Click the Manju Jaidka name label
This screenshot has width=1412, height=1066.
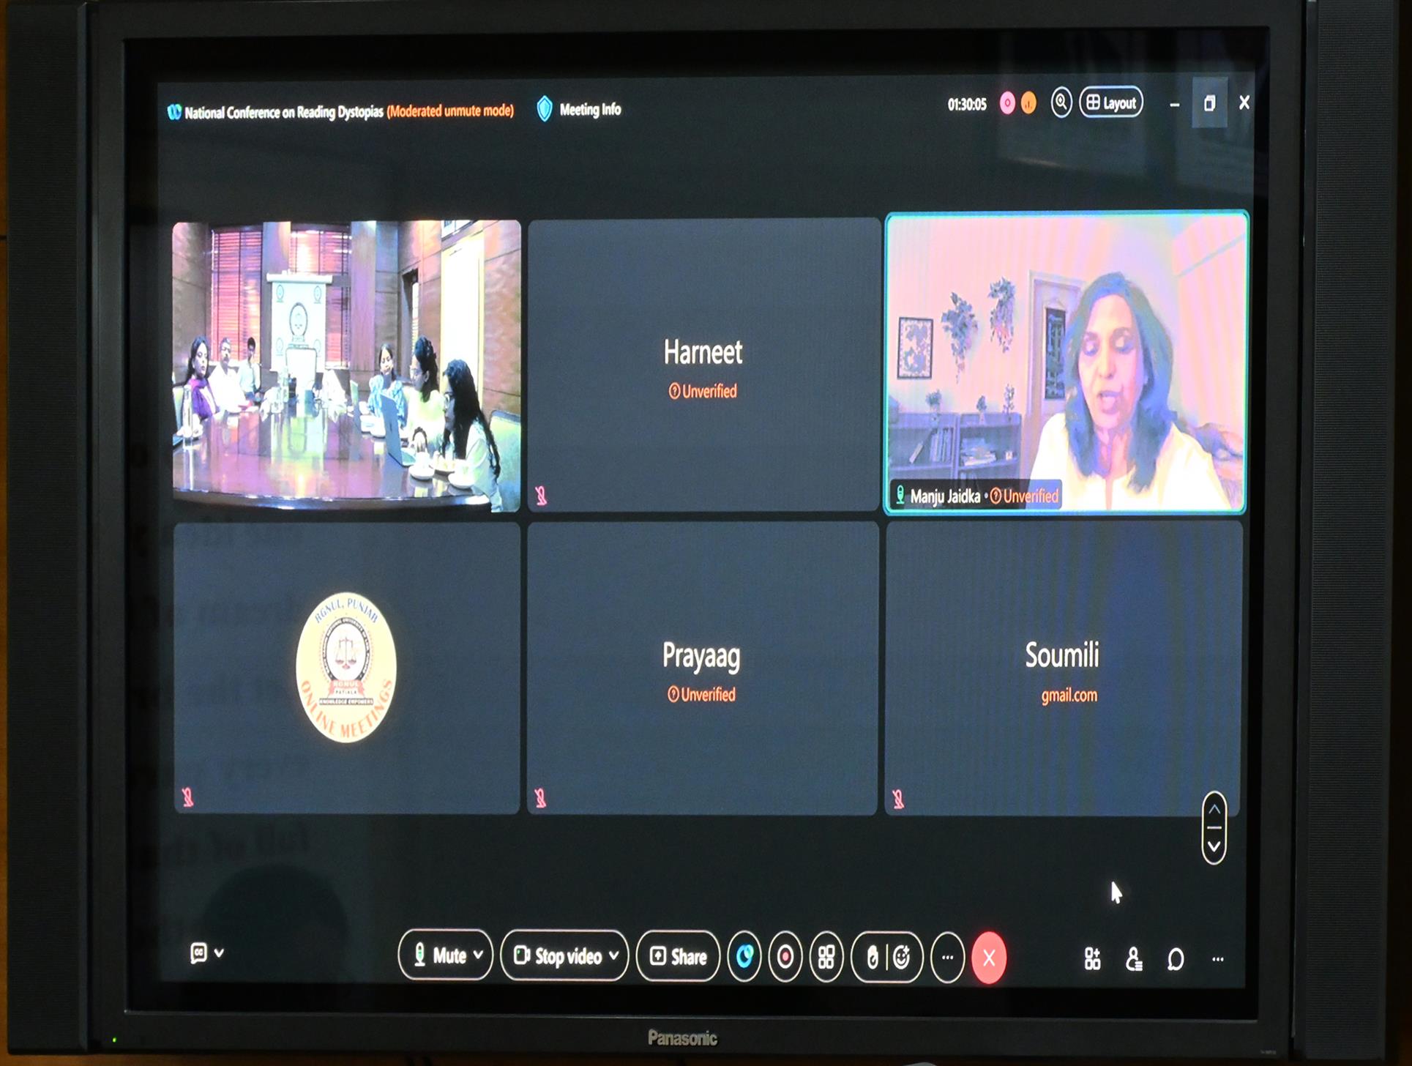point(945,496)
